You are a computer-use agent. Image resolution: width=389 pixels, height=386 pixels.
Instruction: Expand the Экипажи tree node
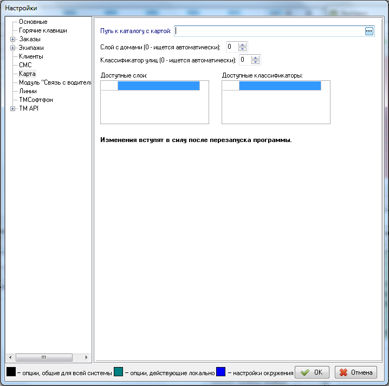pyautogui.click(x=12, y=48)
